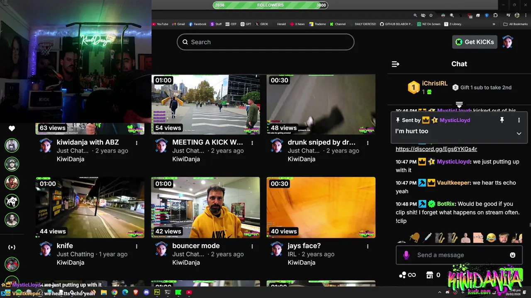Open the Trademe bookmark
This screenshot has height=298, width=531.
coord(317,24)
